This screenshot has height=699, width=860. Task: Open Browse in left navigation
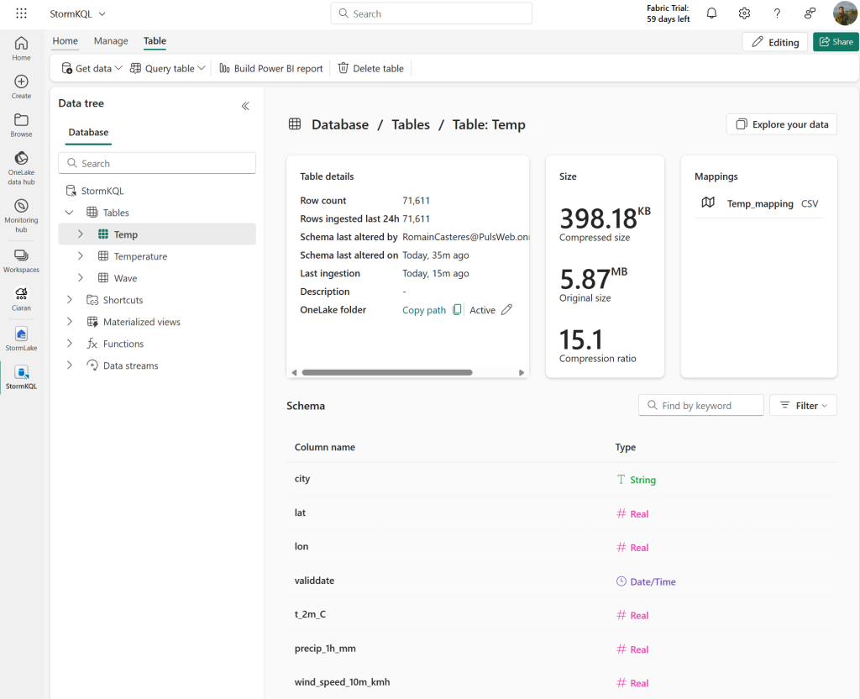21,125
